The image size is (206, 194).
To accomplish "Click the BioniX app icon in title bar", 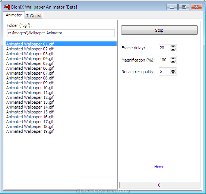I will click(7, 7).
